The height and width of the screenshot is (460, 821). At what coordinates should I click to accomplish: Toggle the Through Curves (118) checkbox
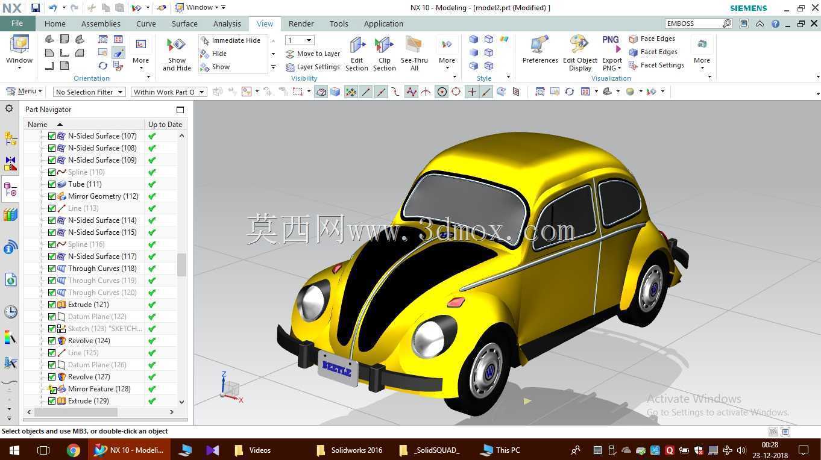click(52, 269)
